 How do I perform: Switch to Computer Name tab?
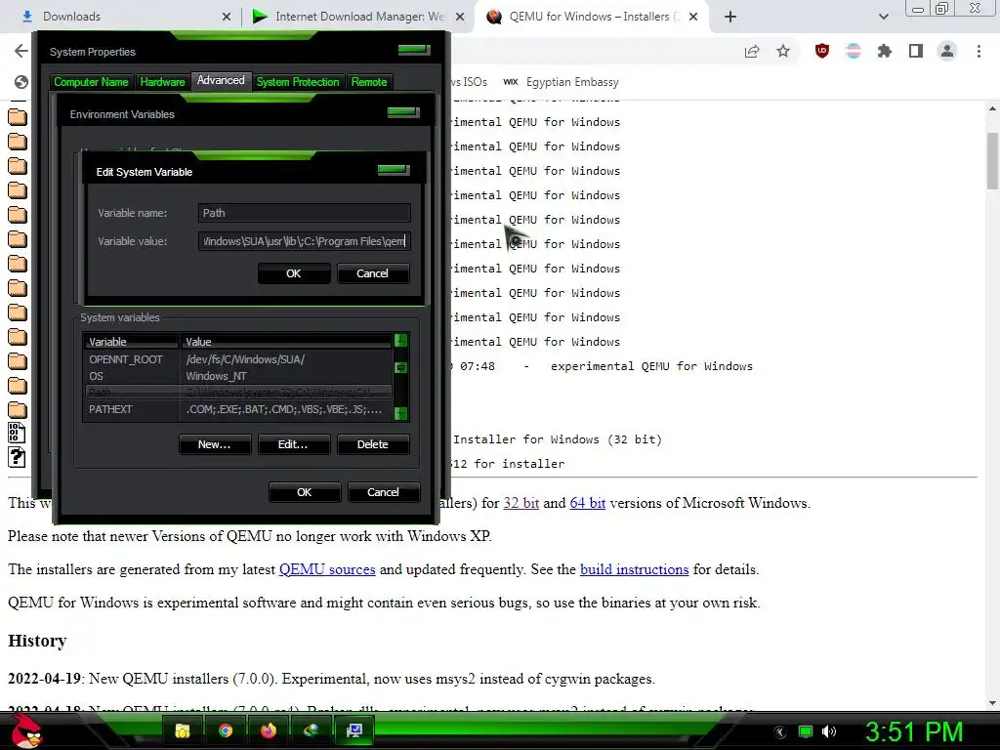[91, 82]
